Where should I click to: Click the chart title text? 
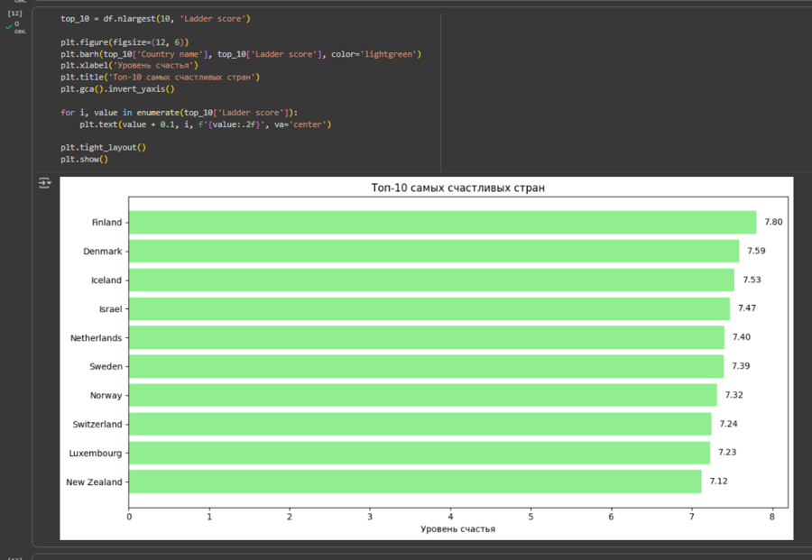coord(457,188)
